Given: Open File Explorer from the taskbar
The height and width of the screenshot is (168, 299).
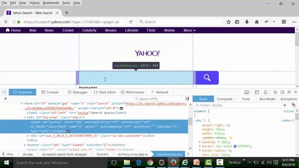Looking at the screenshot, I should [127, 162].
